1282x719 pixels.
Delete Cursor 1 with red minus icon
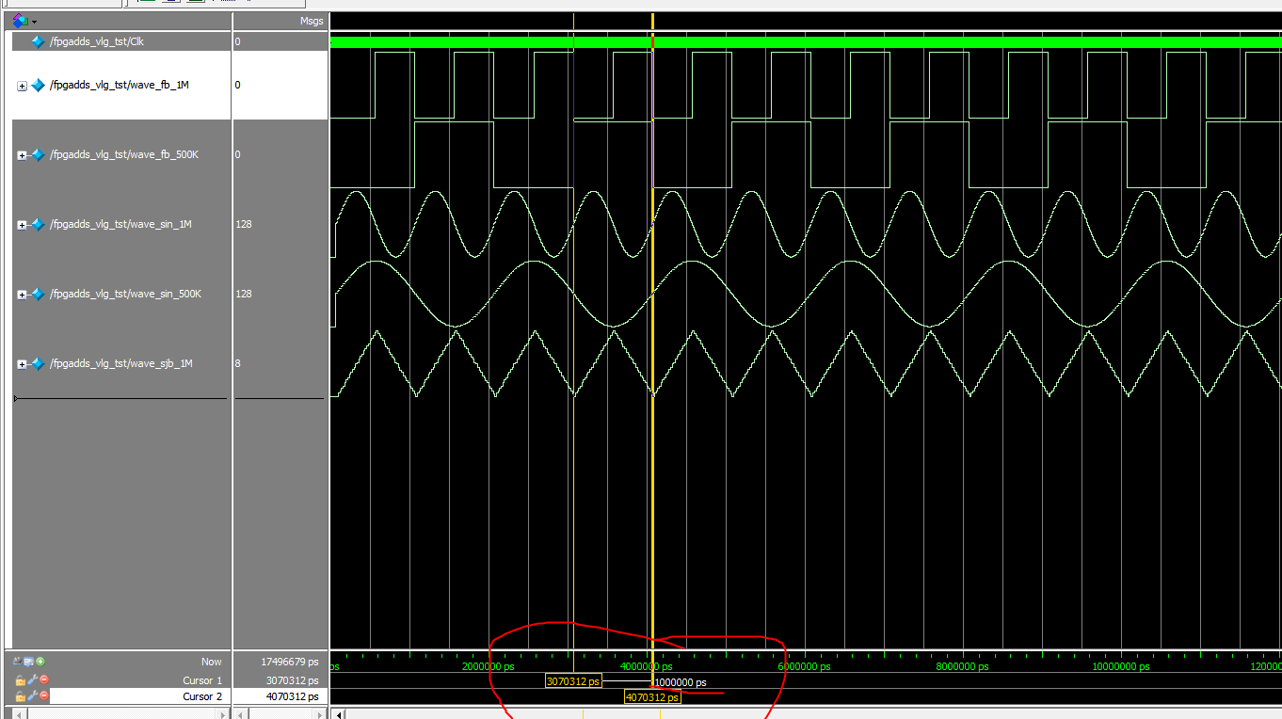click(43, 680)
